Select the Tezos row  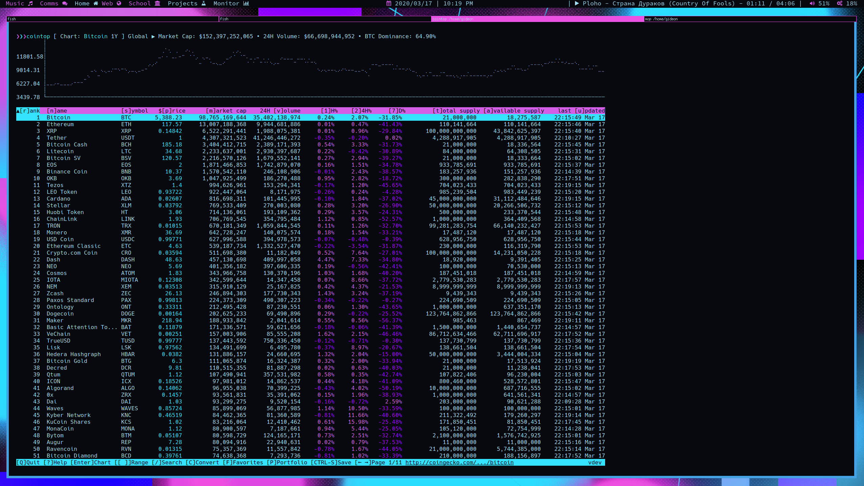[310, 185]
